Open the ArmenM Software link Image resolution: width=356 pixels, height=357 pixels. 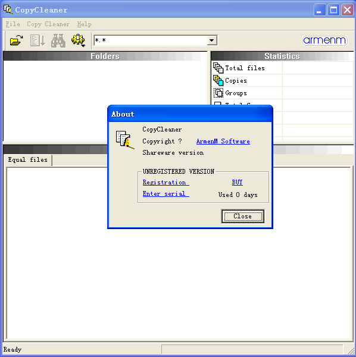223,141
